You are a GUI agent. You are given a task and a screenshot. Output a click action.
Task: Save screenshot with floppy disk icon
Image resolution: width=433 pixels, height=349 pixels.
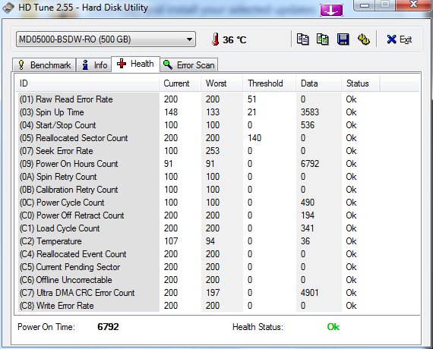(343, 39)
